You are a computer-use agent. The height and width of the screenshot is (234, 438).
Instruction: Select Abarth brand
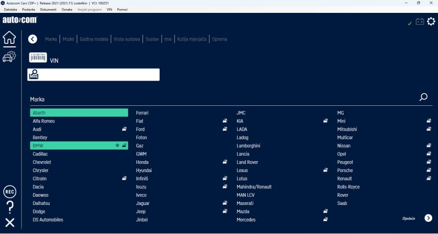coord(79,112)
